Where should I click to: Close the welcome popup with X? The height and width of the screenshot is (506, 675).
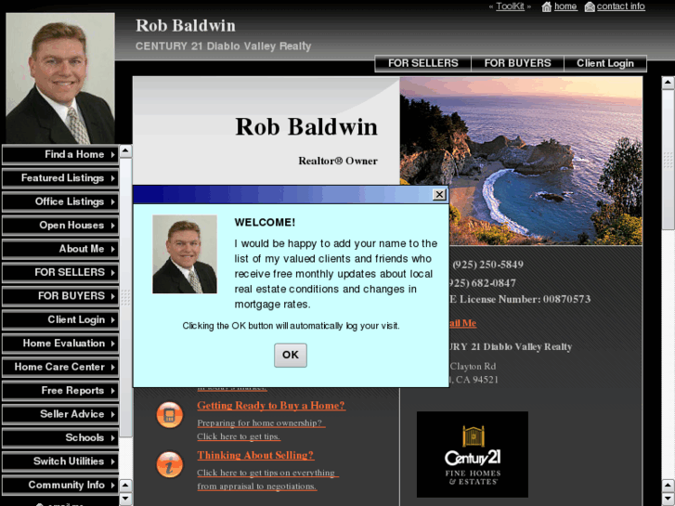click(x=439, y=195)
